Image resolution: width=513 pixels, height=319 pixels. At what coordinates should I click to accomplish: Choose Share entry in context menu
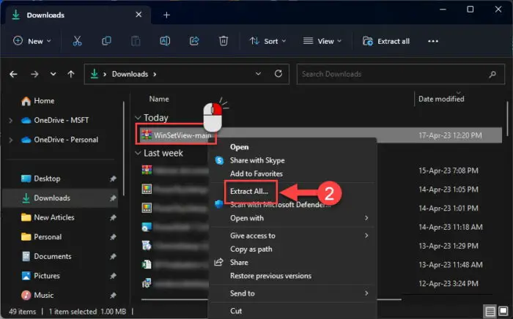[239, 263]
